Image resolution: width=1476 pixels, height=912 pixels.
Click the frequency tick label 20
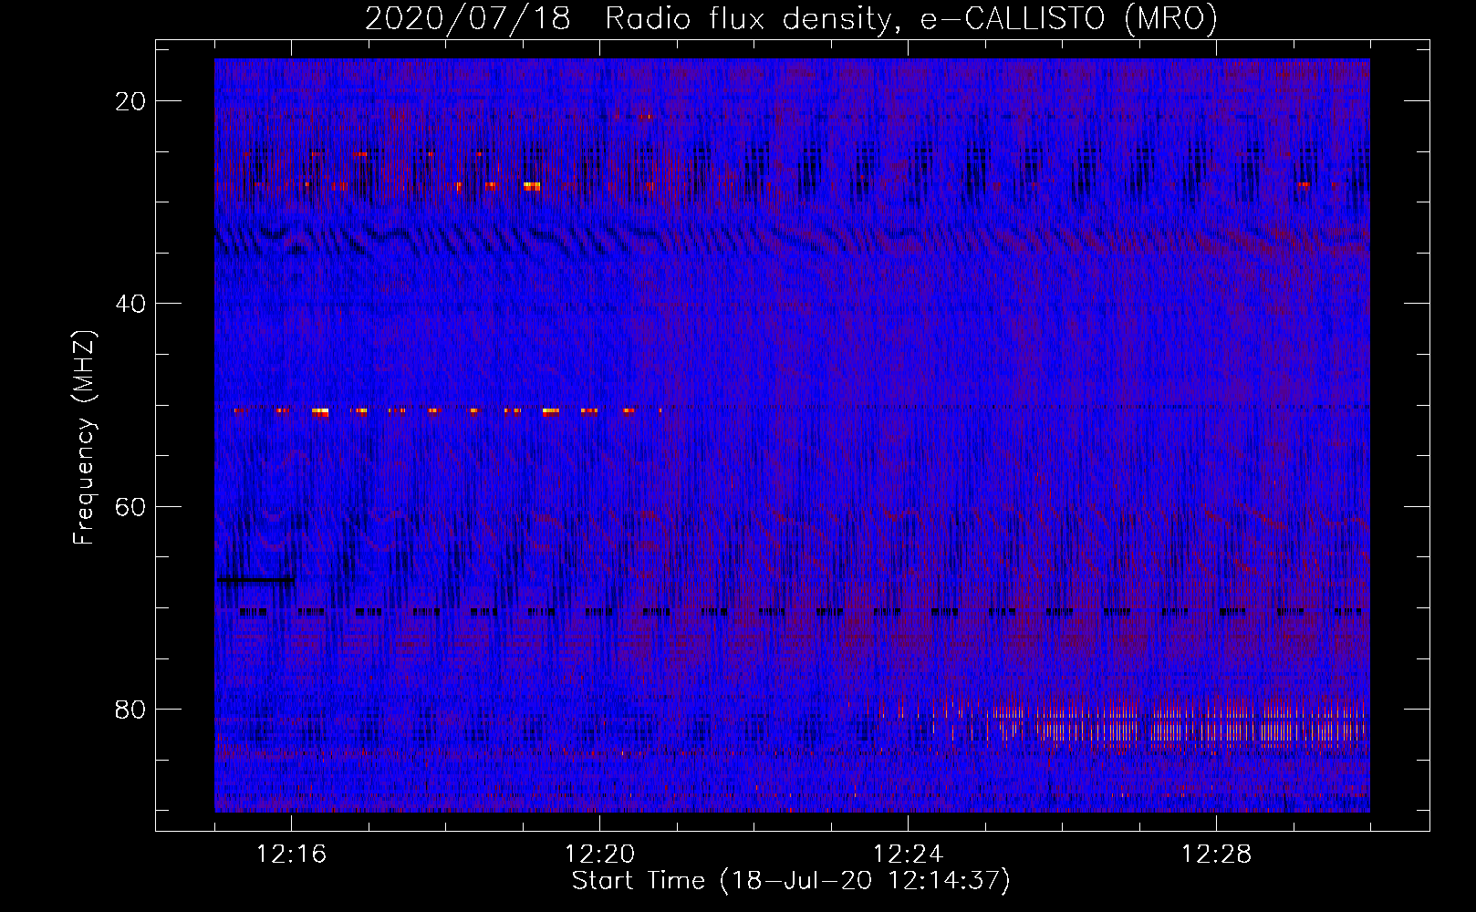point(131,101)
